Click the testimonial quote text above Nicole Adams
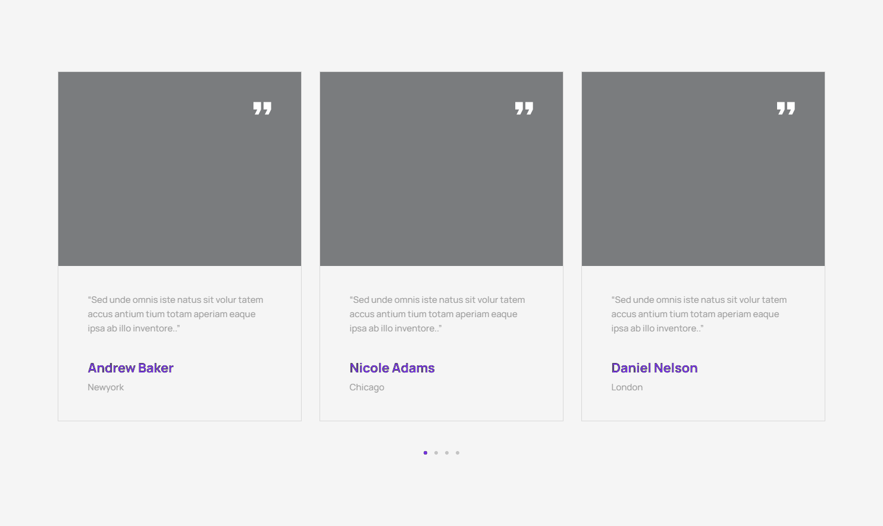Viewport: 883px width, 526px height. (437, 314)
